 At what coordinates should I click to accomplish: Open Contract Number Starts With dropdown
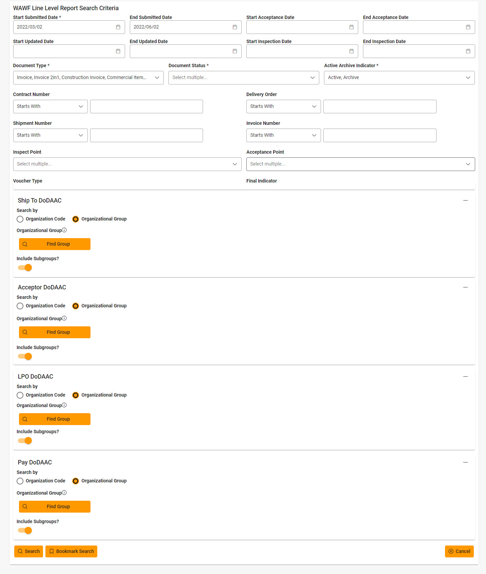pos(50,107)
